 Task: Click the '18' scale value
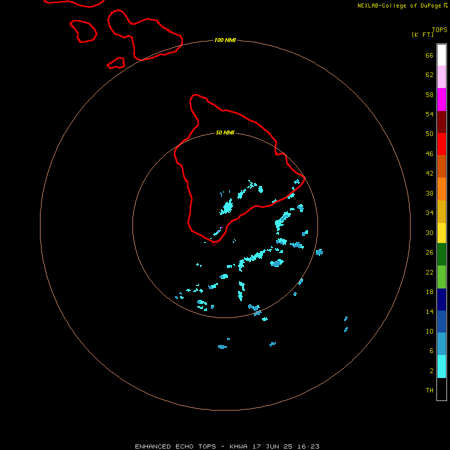[429, 292]
